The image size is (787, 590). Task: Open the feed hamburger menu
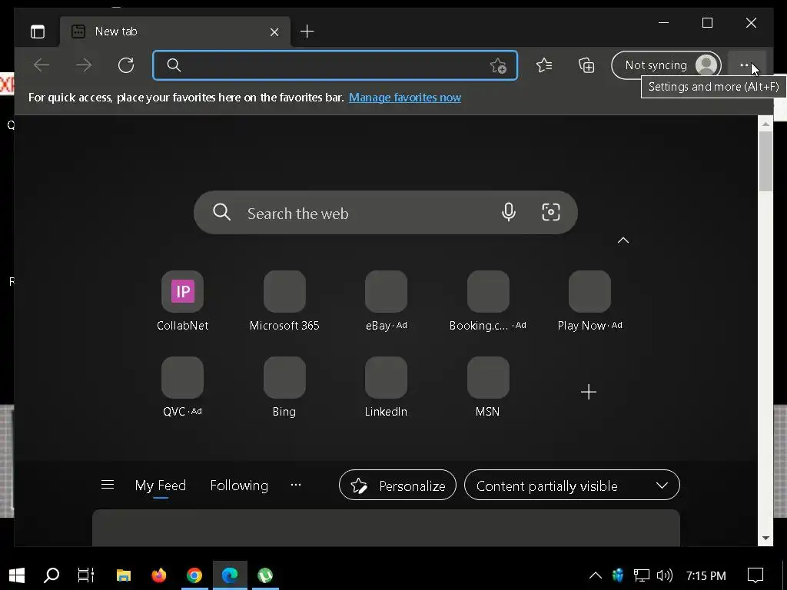click(x=108, y=485)
